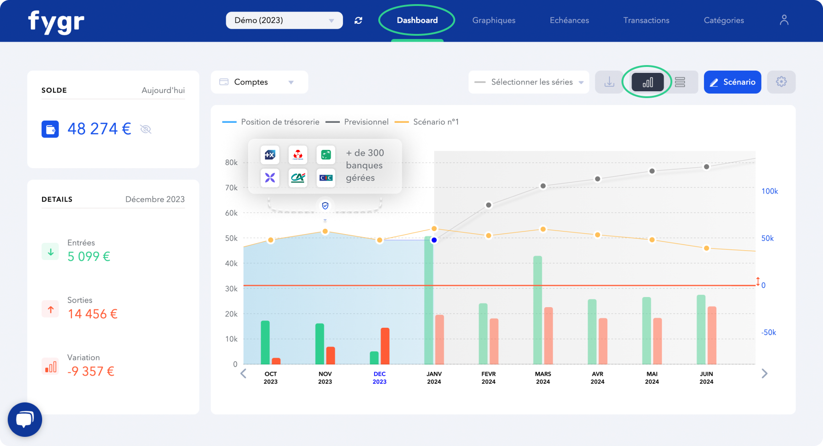Screen dimensions: 823x446
Task: Expand the Comptes dropdown
Action: tap(259, 82)
